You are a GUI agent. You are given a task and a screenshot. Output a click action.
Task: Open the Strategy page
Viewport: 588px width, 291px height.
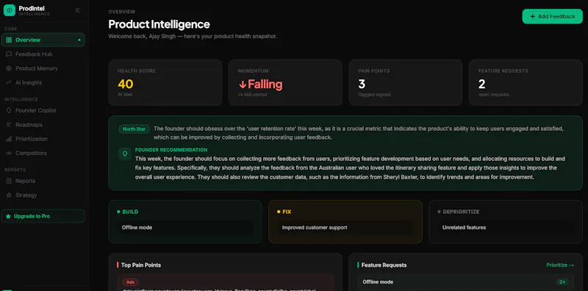point(43,195)
